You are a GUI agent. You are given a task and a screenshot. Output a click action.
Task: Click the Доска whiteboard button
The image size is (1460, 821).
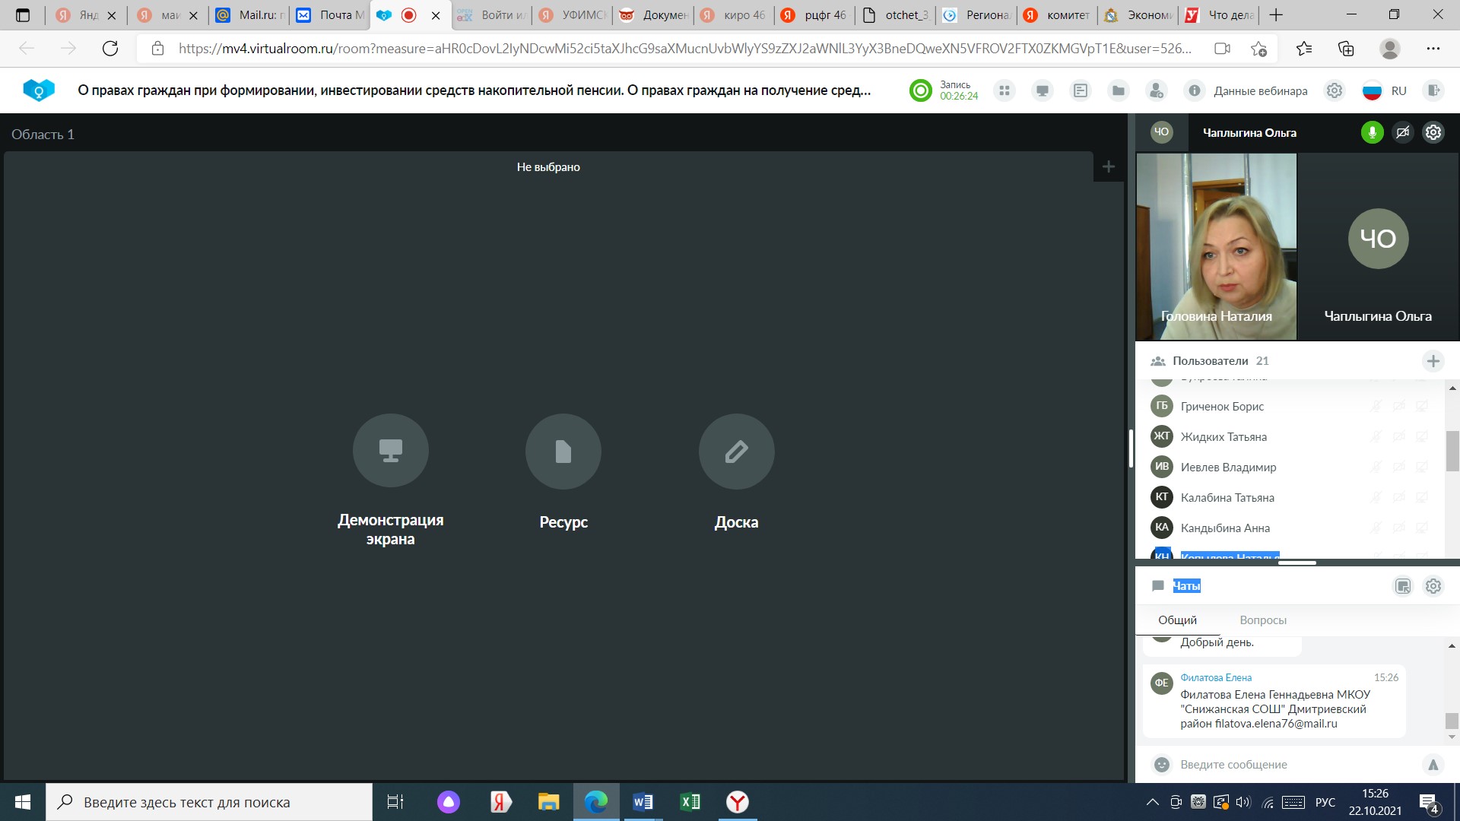pos(736,451)
